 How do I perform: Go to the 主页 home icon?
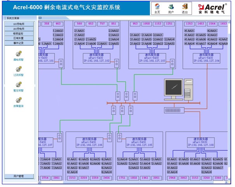pos(157,7)
